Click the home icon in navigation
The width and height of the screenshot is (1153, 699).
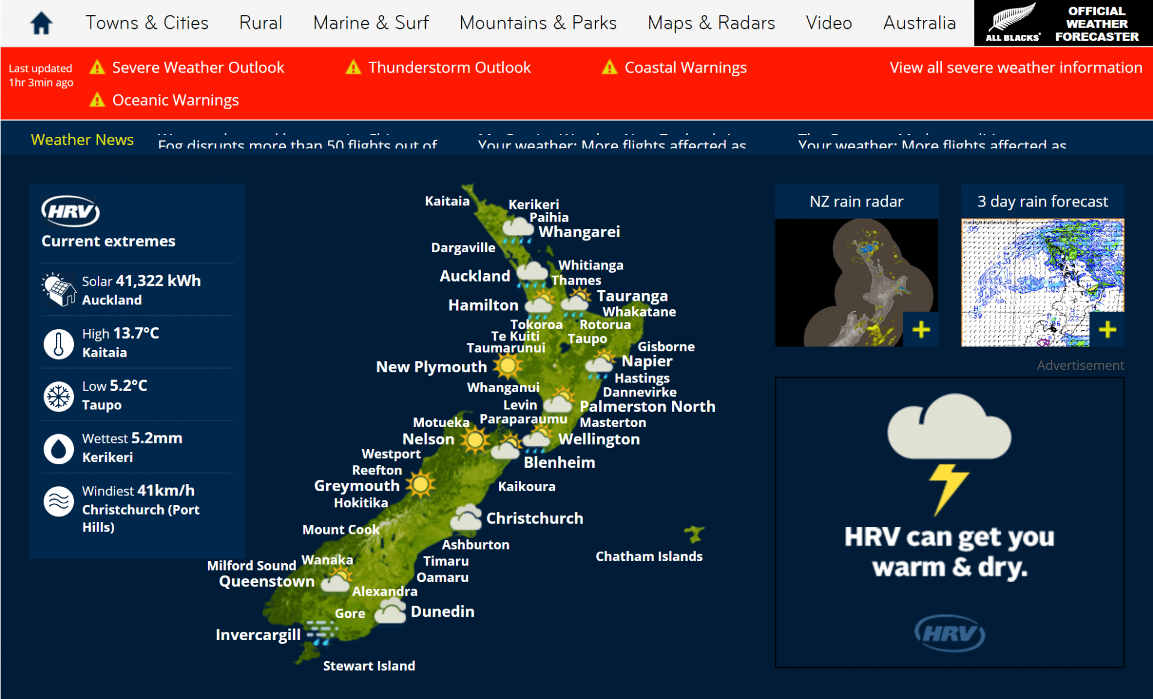(41, 23)
